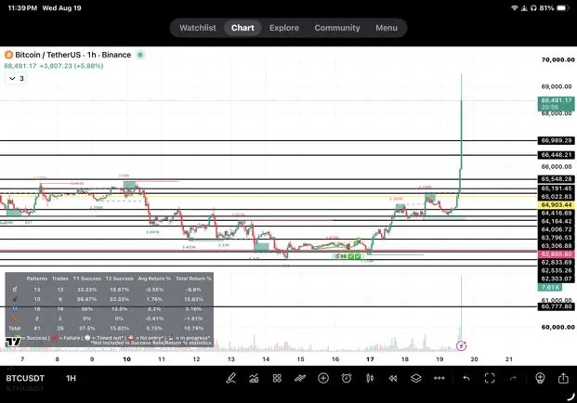The height and width of the screenshot is (403, 577).
Task: Open the indicators chart icon
Action: pyautogui.click(x=254, y=378)
